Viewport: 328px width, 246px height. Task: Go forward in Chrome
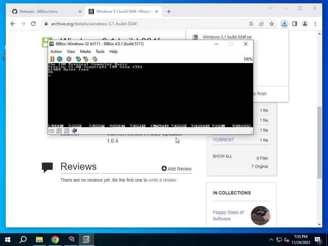point(23,24)
